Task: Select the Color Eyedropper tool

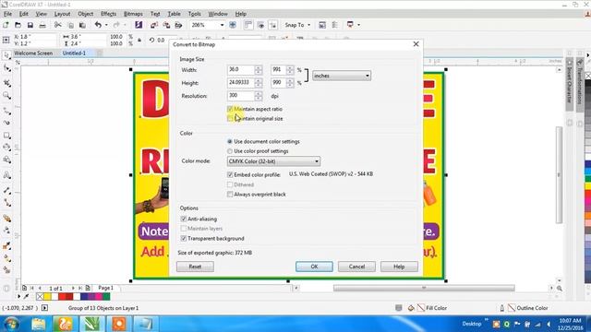Action: (6, 246)
